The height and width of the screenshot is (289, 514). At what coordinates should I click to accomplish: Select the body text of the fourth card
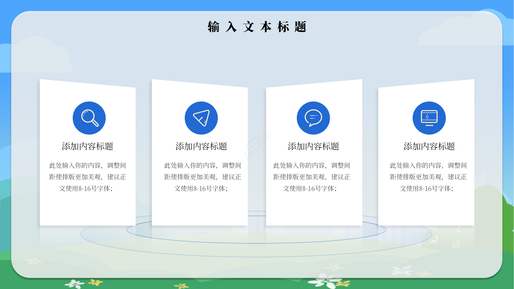(x=427, y=176)
